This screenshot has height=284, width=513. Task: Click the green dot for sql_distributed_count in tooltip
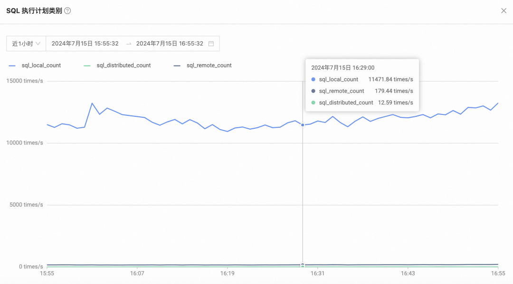tap(313, 103)
